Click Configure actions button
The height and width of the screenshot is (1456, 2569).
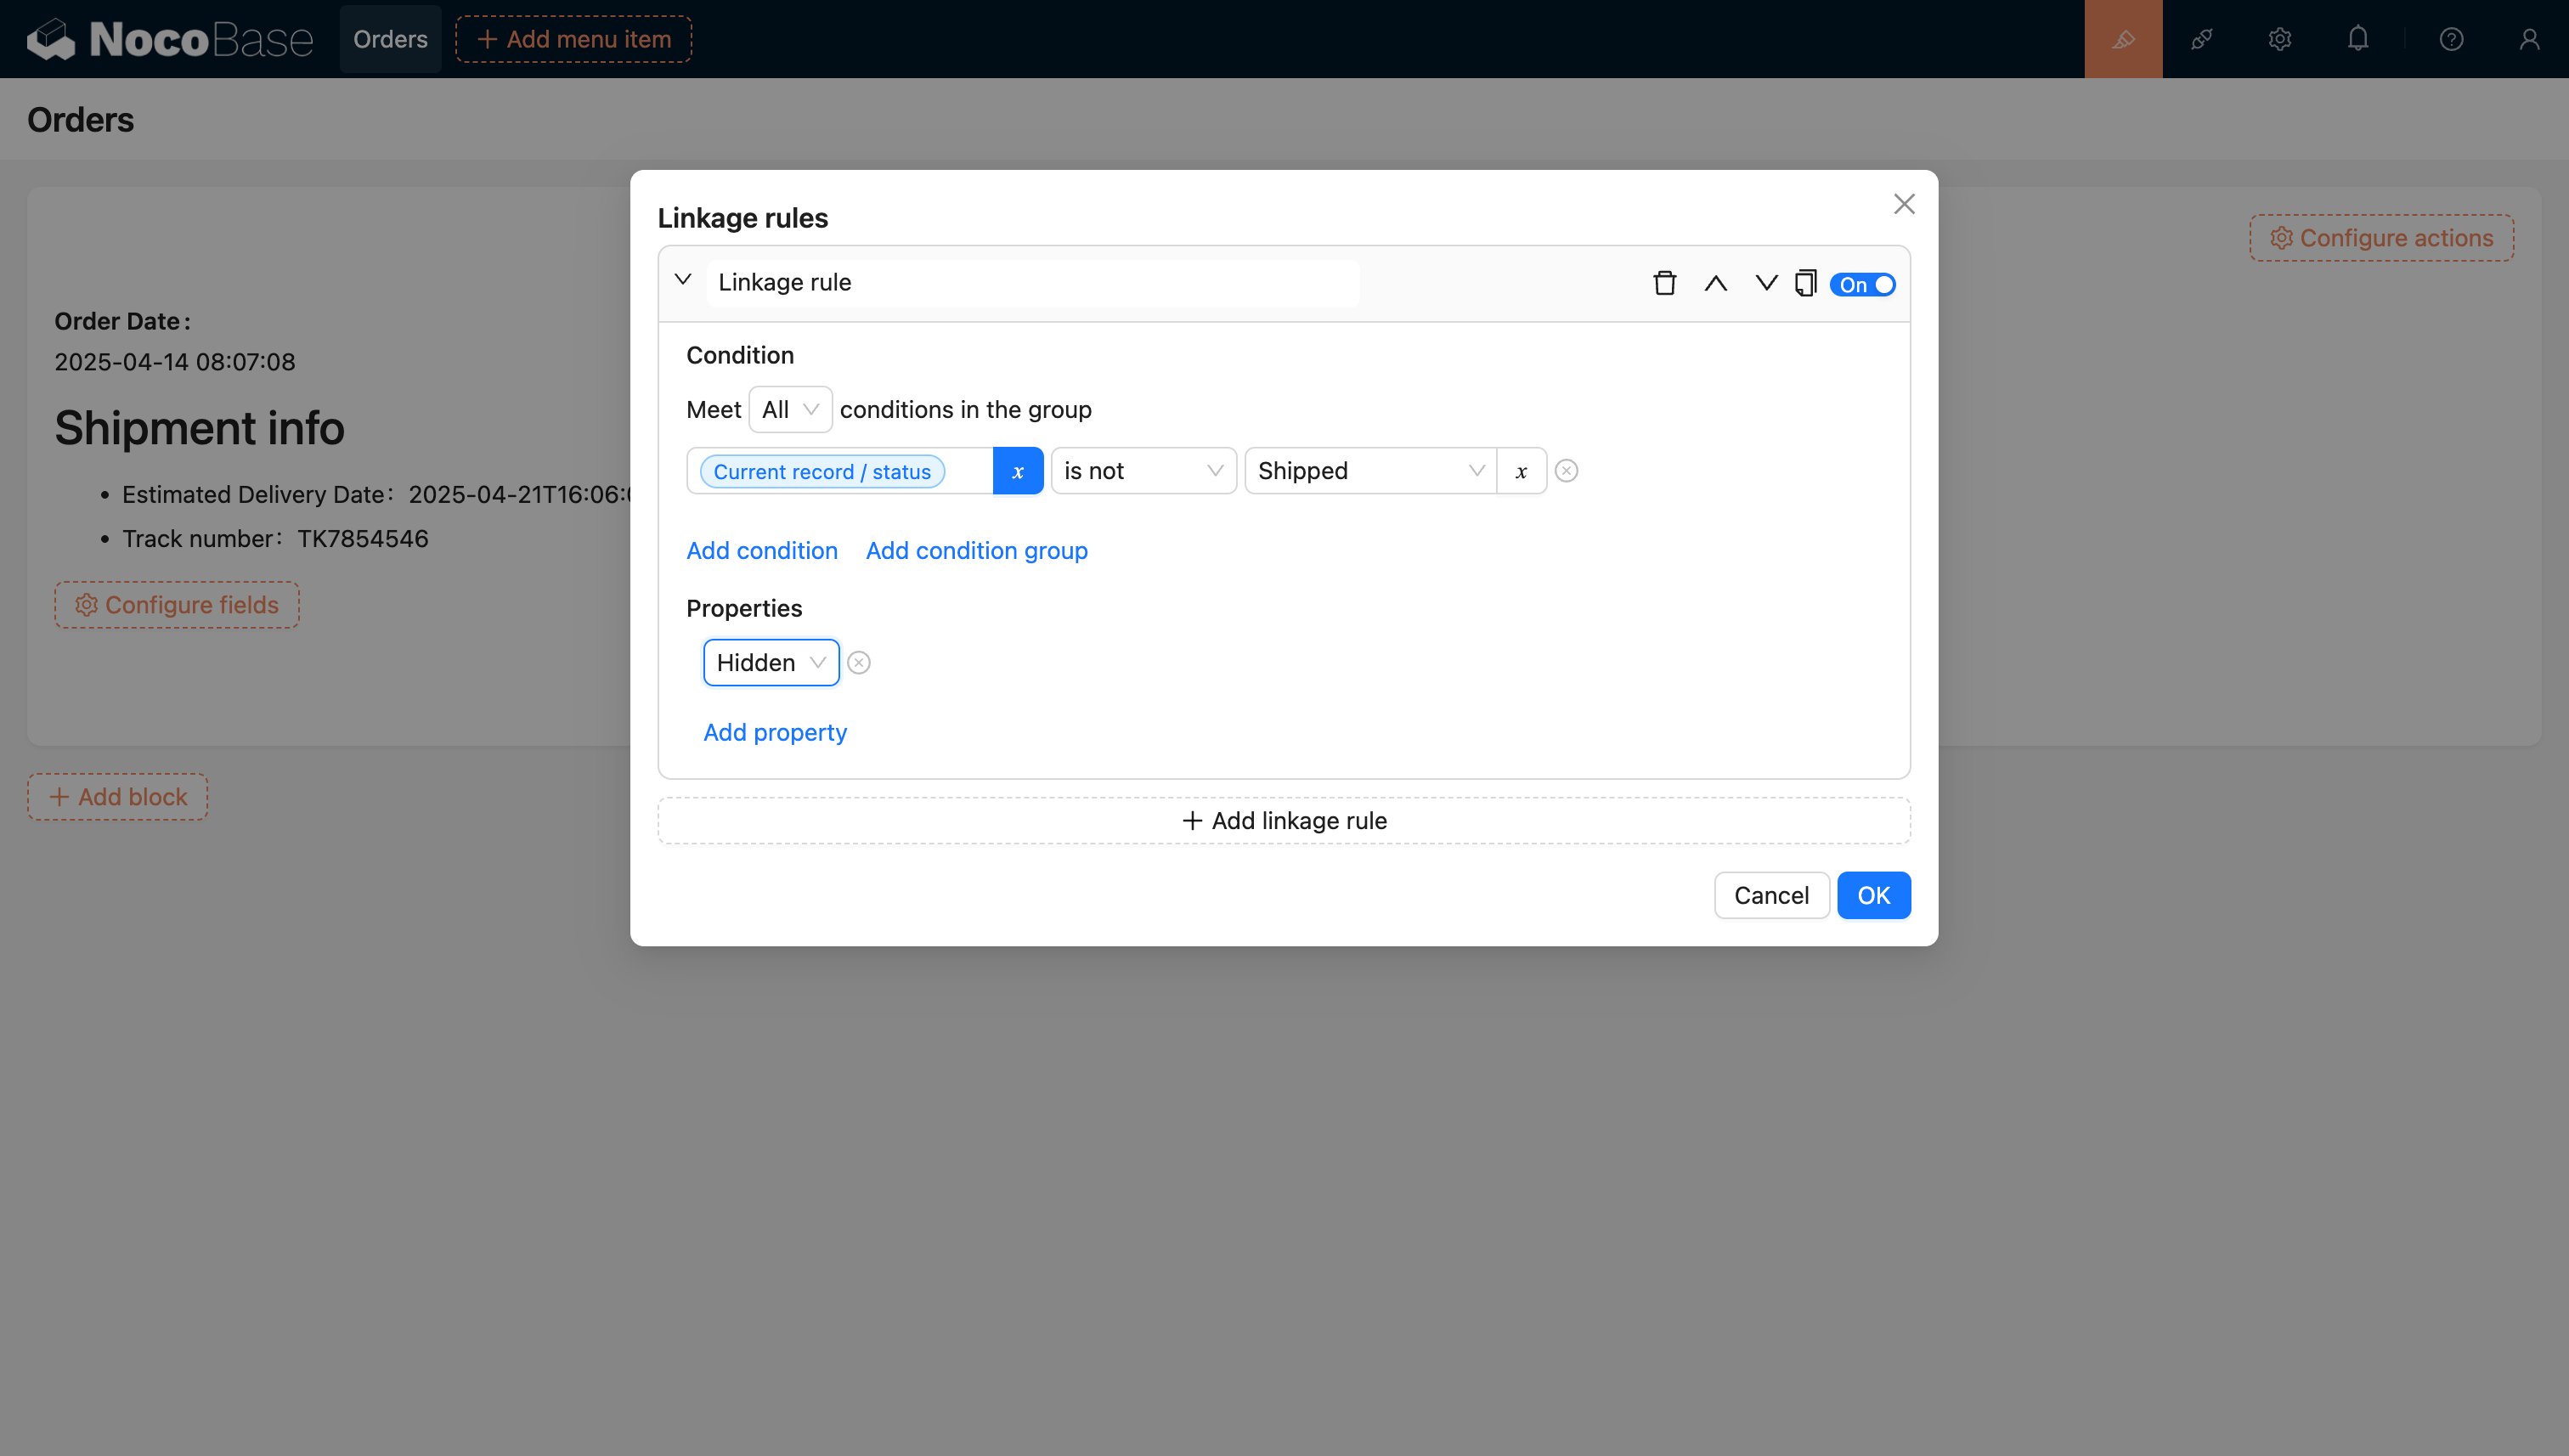tap(2381, 238)
